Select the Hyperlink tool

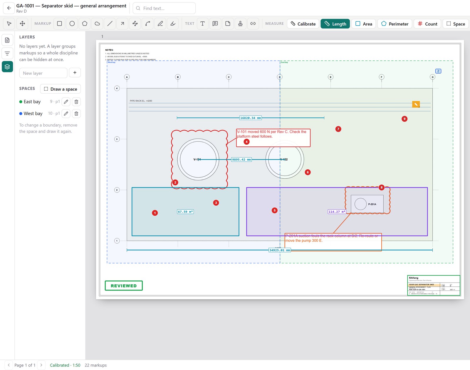click(x=253, y=23)
